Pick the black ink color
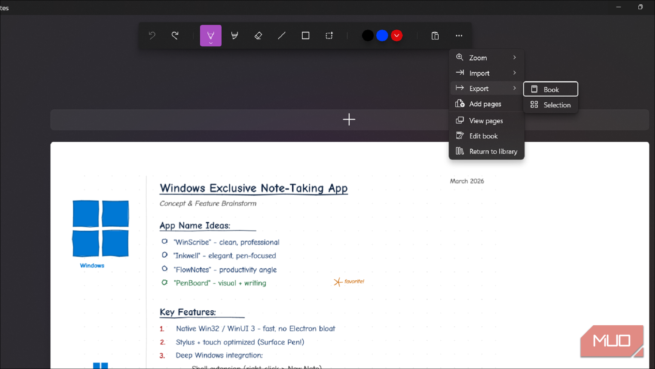The height and width of the screenshot is (369, 655). [x=368, y=35]
